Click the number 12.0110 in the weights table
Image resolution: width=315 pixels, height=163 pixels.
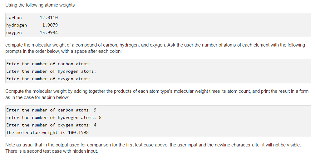click(x=49, y=18)
